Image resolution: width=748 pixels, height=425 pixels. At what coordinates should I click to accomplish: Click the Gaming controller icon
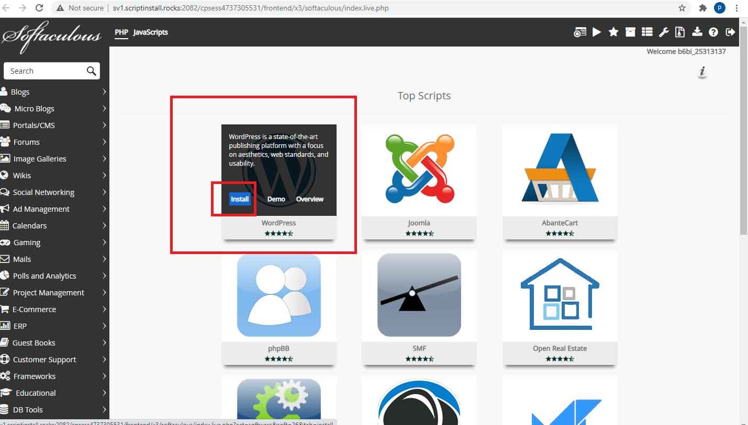5,242
